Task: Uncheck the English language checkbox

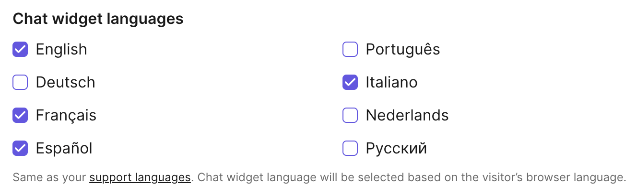Action: point(20,49)
